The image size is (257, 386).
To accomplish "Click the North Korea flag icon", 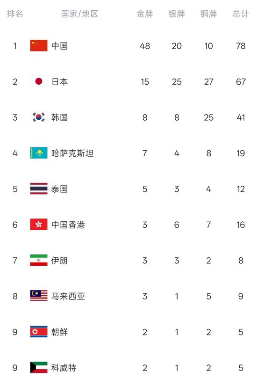I will pos(39,332).
